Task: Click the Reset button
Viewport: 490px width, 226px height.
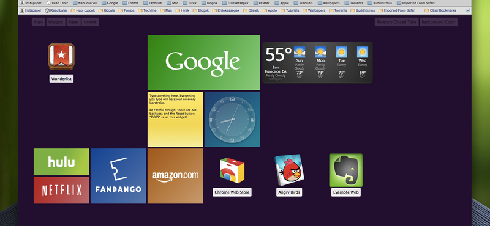Action: point(73,22)
